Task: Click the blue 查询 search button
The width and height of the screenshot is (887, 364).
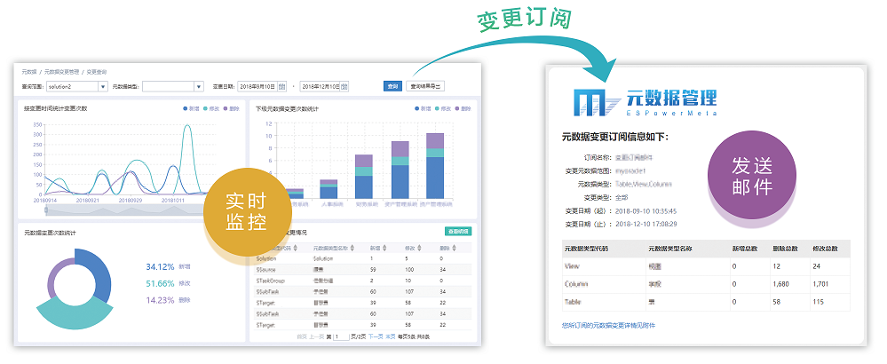Action: point(392,86)
